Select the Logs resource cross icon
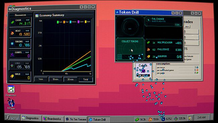Screen dimensions: 218x123 (x=12, y=65)
